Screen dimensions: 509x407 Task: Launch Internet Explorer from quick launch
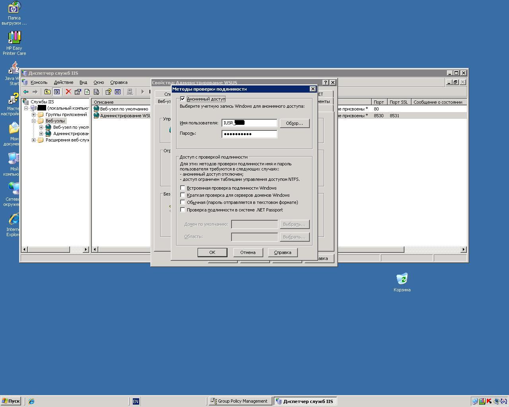(31, 401)
